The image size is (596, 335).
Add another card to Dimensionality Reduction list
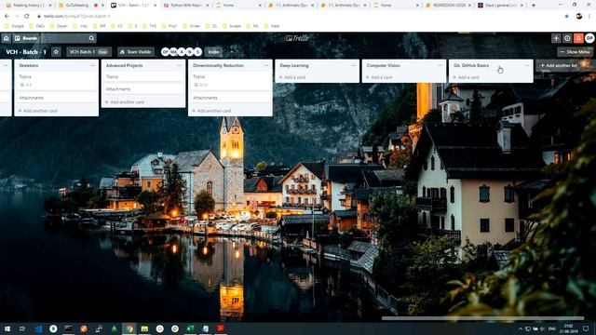[x=211, y=111]
